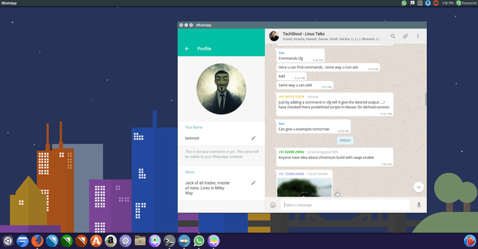Open the blue office app with folded-corner icon
The height and width of the screenshot is (249, 478).
52,241
